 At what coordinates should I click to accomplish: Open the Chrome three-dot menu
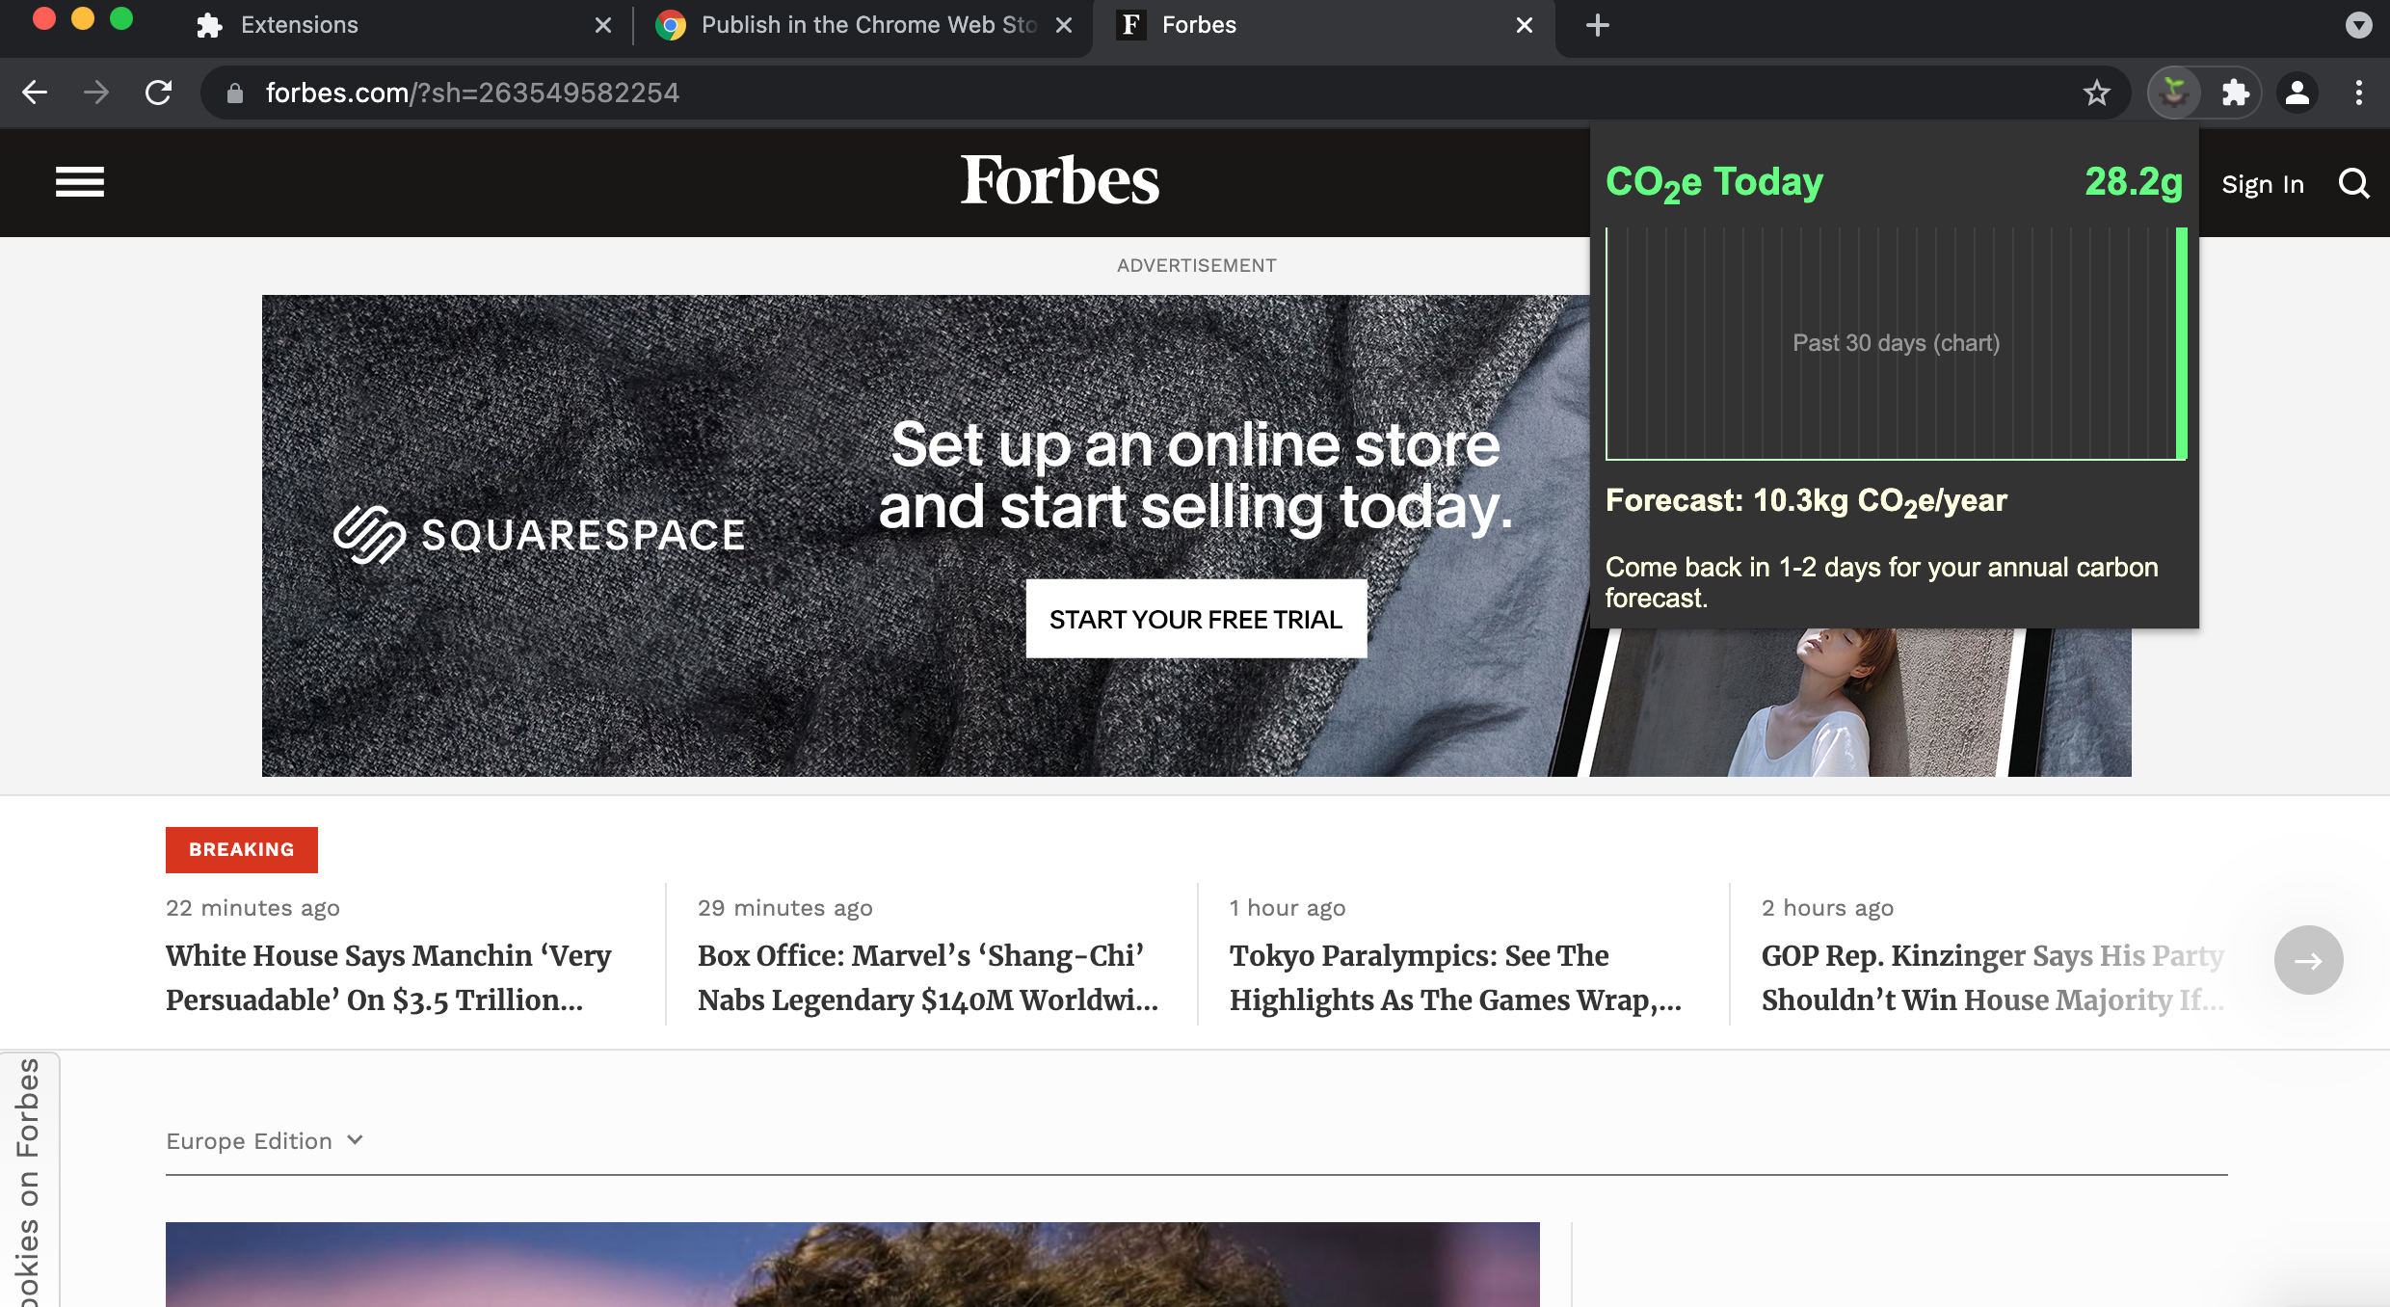click(x=2358, y=93)
